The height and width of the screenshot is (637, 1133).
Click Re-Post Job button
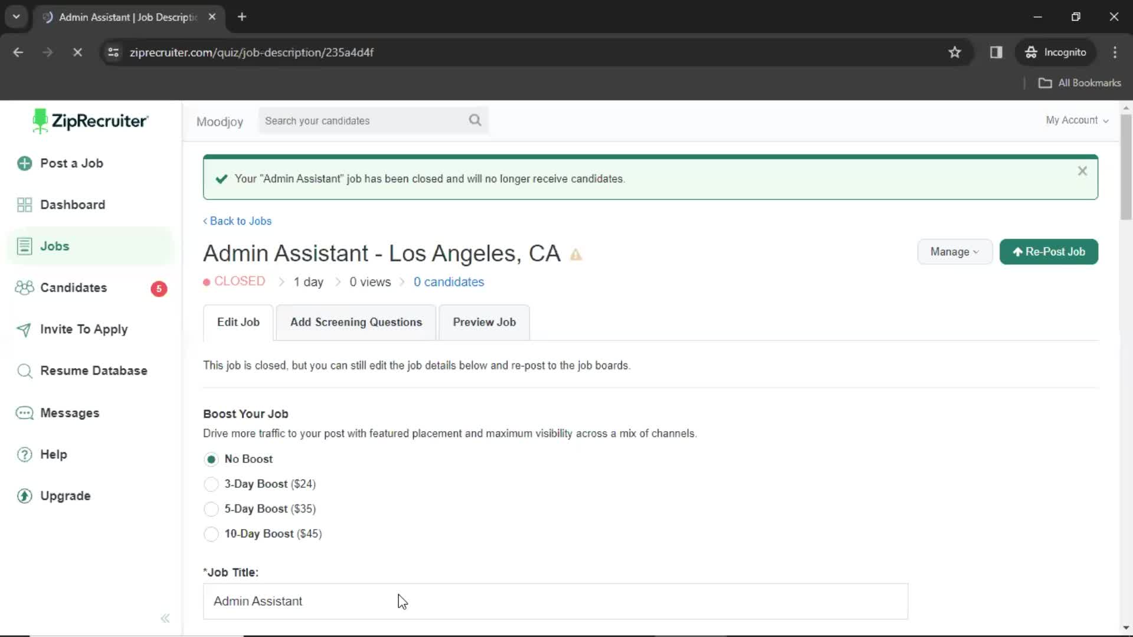(1049, 252)
